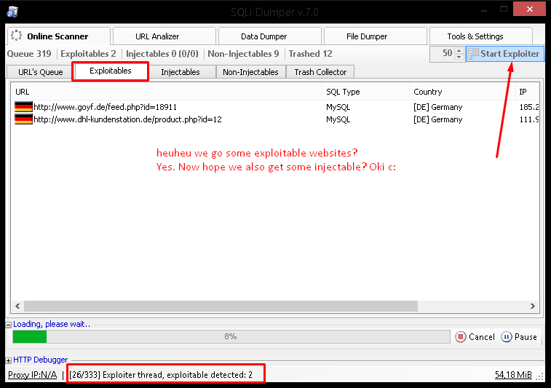Open the Data Dumper tab
551x388 pixels.
tap(269, 36)
